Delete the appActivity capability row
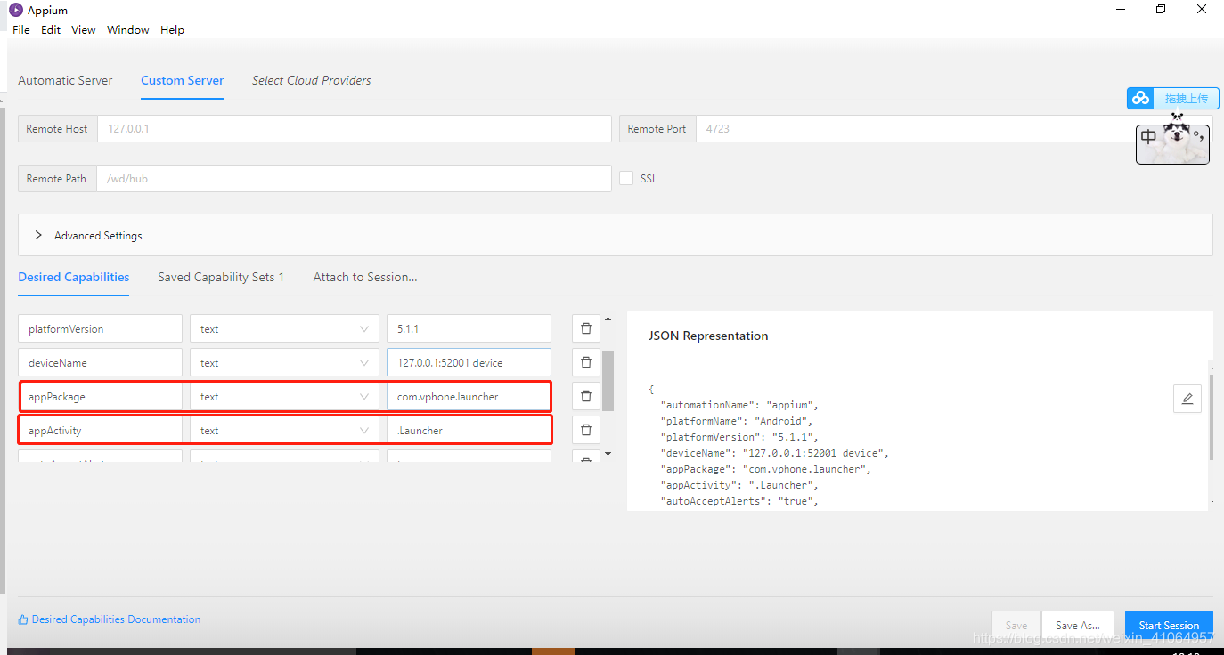1224x655 pixels. tap(586, 430)
